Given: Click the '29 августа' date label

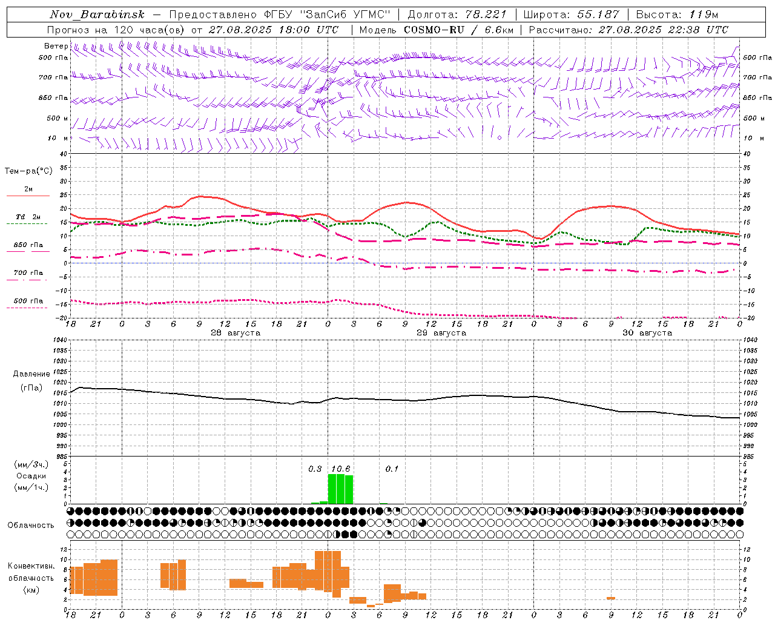Looking at the screenshot, I should pyautogui.click(x=441, y=333).
